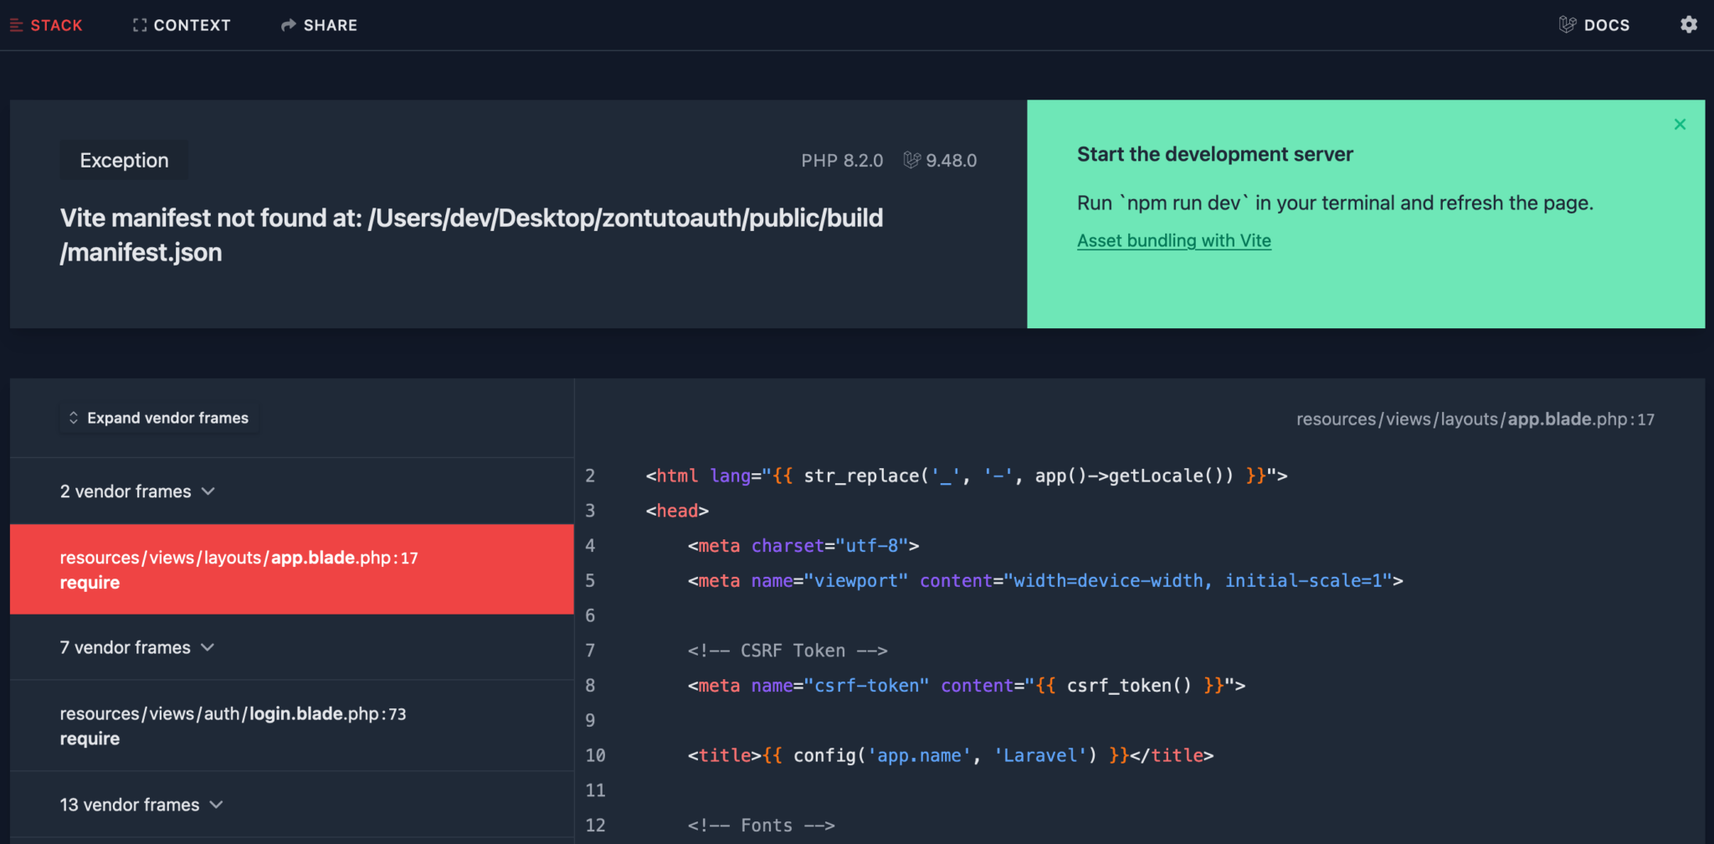1714x844 pixels.
Task: Open the settings gear
Action: [x=1689, y=24]
